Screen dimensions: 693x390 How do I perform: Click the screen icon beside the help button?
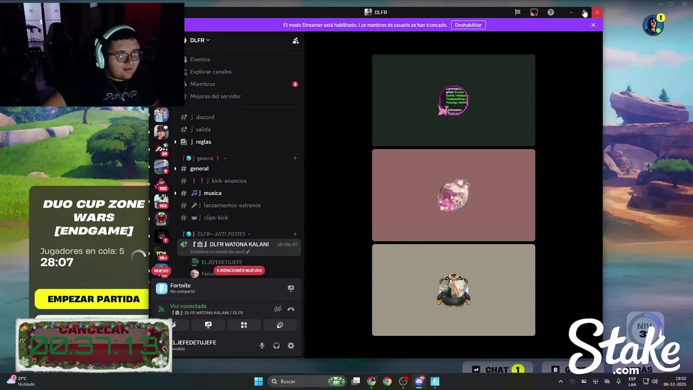point(534,12)
